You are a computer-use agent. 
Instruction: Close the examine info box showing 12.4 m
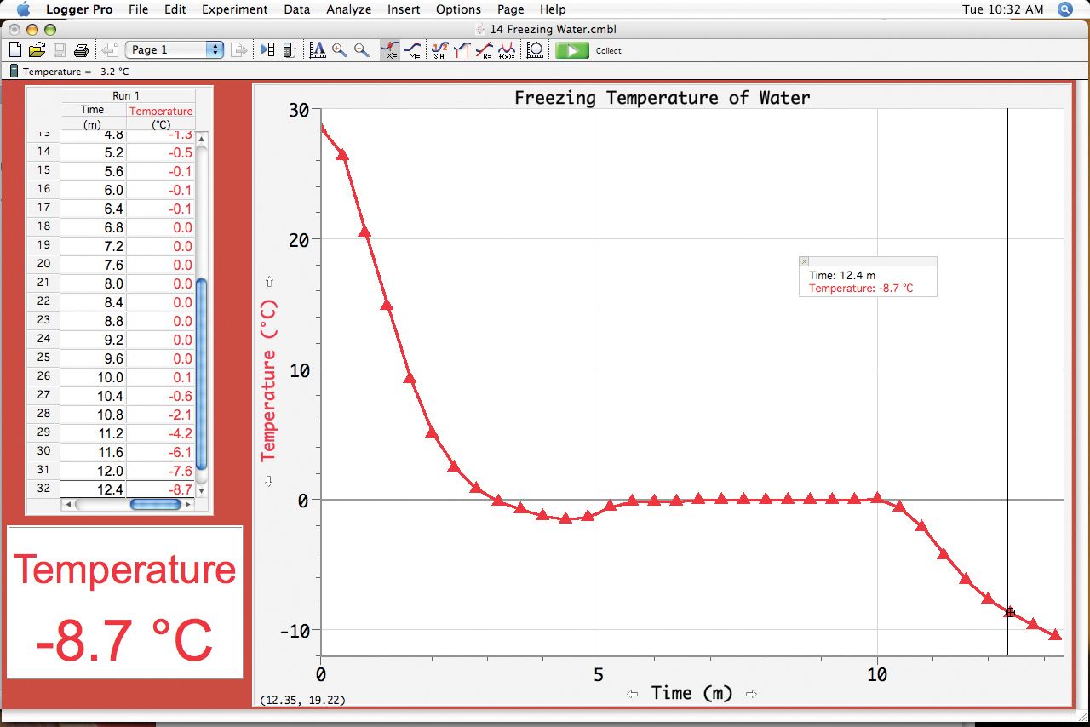pos(803,260)
